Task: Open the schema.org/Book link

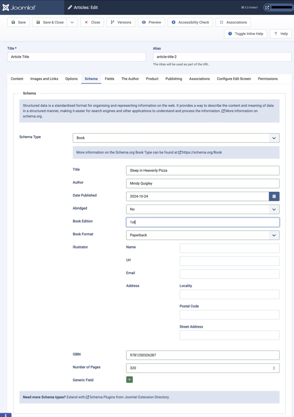Action: (x=202, y=152)
